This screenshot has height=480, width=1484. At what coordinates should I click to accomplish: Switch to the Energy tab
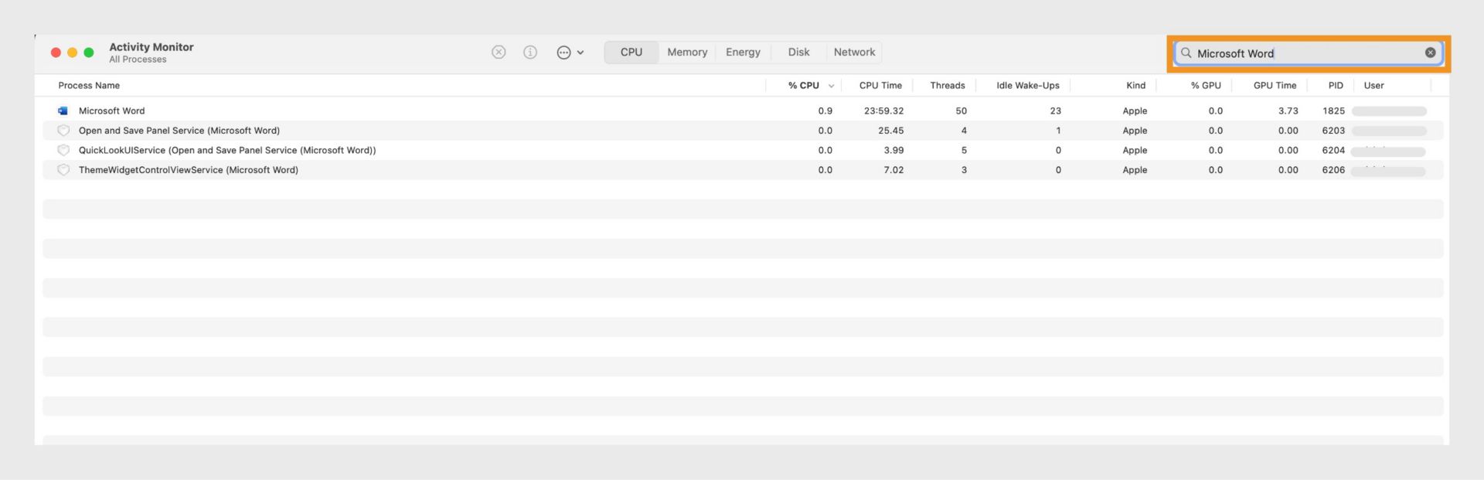click(x=743, y=52)
